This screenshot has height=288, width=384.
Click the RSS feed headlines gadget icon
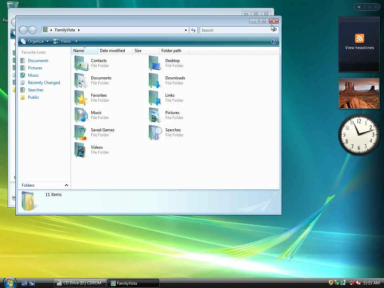(360, 38)
